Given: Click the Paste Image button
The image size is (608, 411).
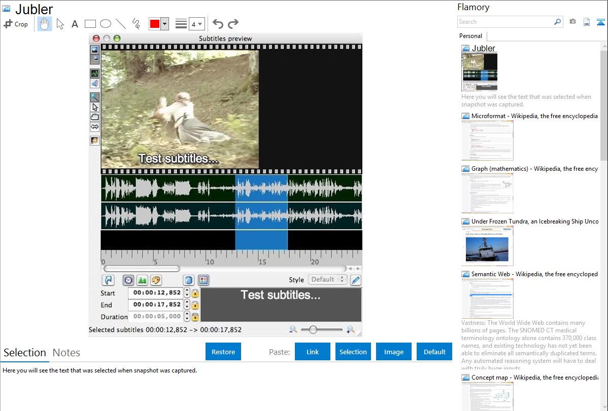Looking at the screenshot, I should tap(394, 352).
